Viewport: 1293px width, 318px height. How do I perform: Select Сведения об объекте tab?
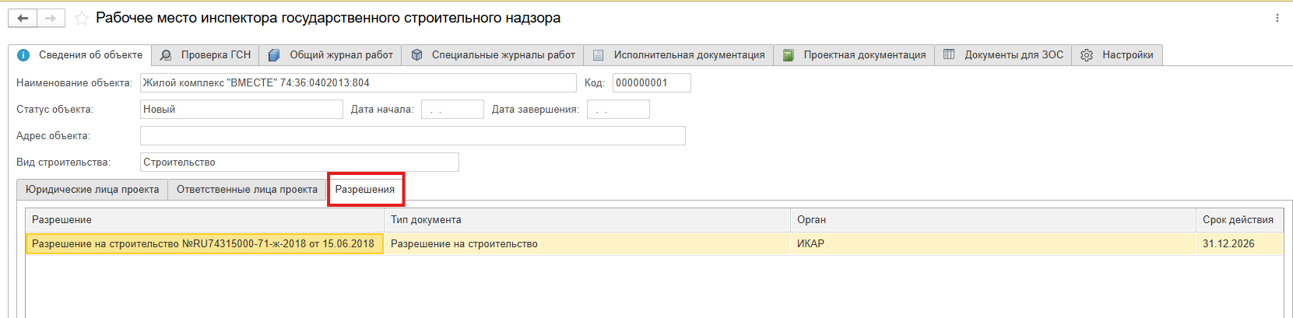coord(80,55)
